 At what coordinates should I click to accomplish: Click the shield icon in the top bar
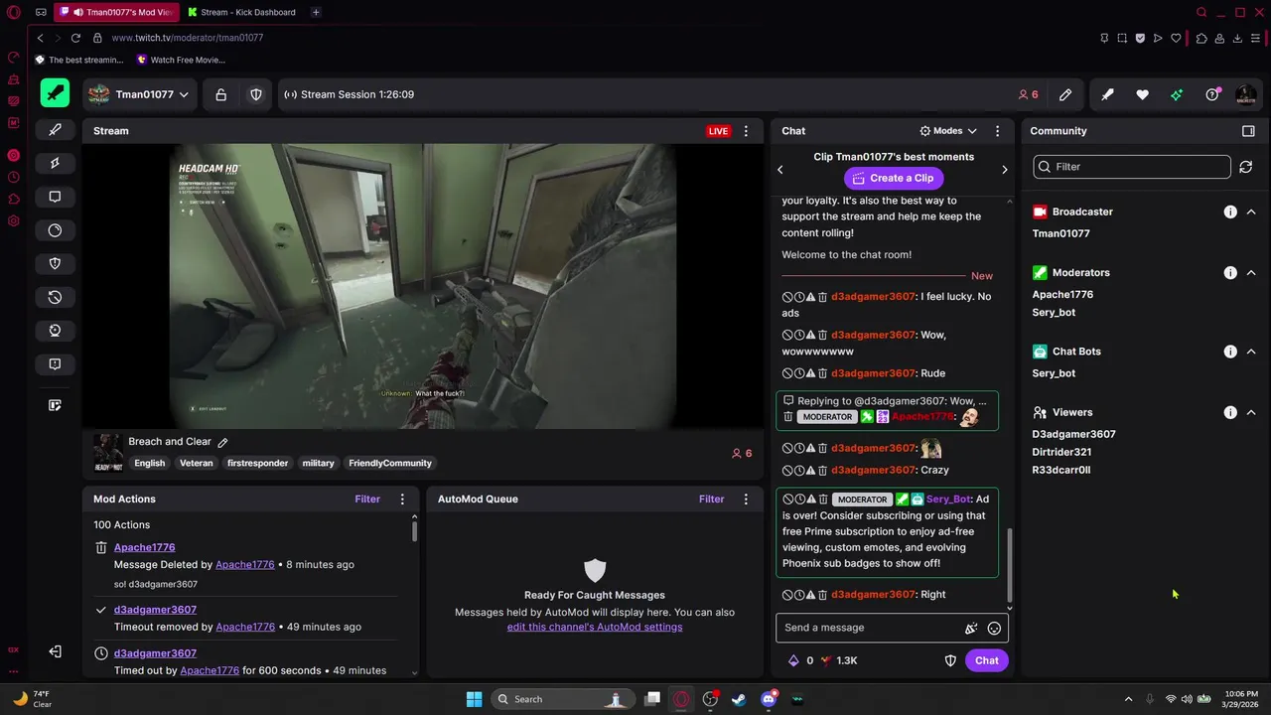256,94
